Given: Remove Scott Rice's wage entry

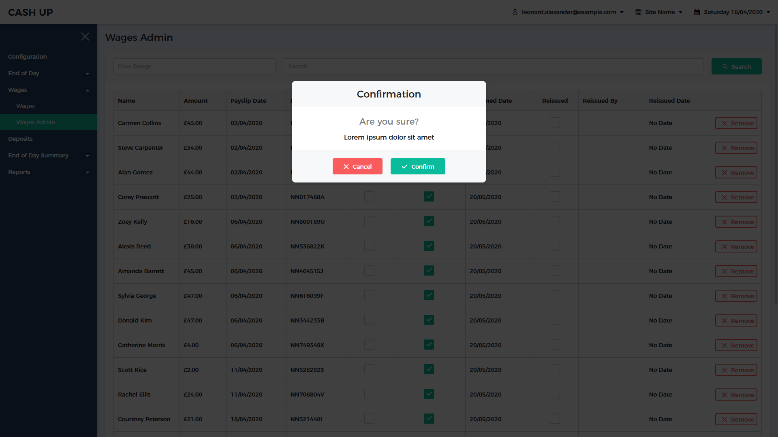Looking at the screenshot, I should [x=736, y=370].
